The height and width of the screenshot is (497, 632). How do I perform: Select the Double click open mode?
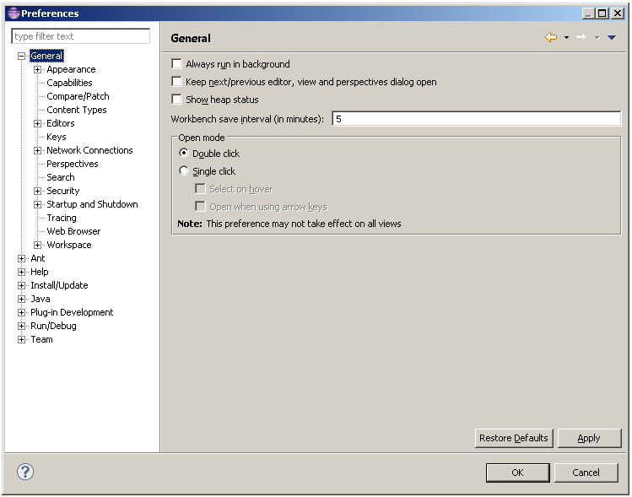click(184, 154)
